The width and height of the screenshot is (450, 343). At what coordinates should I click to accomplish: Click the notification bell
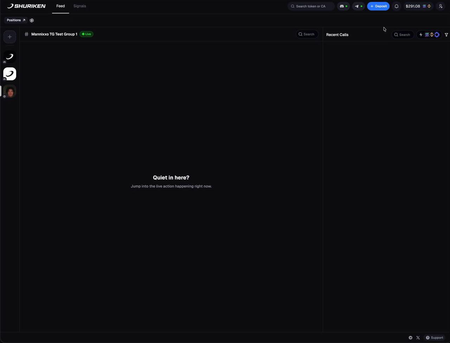397,6
